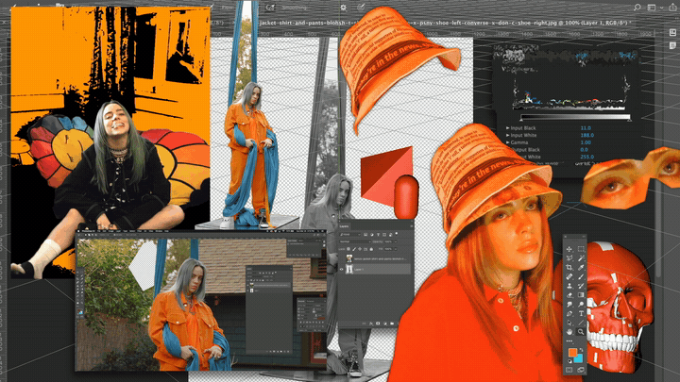Select the Move tool
The width and height of the screenshot is (680, 382).
pos(569,249)
